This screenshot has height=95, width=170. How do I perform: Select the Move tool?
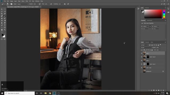click(x=2, y=9)
